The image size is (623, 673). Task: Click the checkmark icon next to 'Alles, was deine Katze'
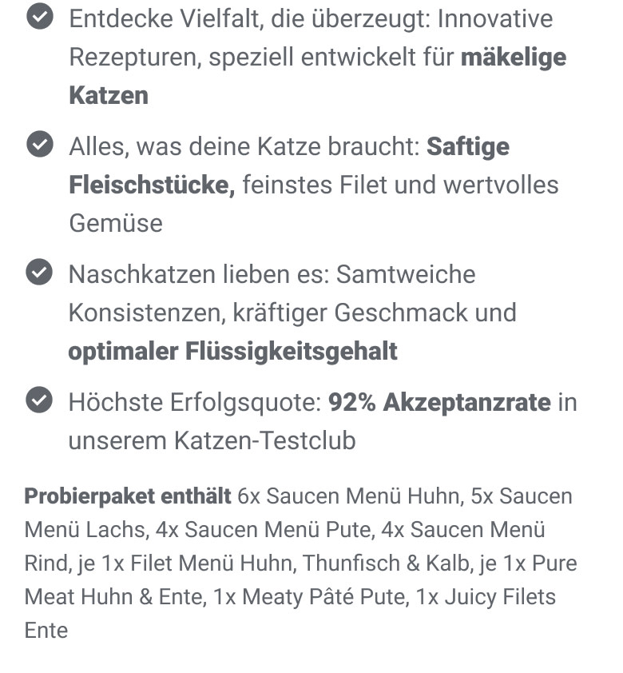tap(39, 144)
